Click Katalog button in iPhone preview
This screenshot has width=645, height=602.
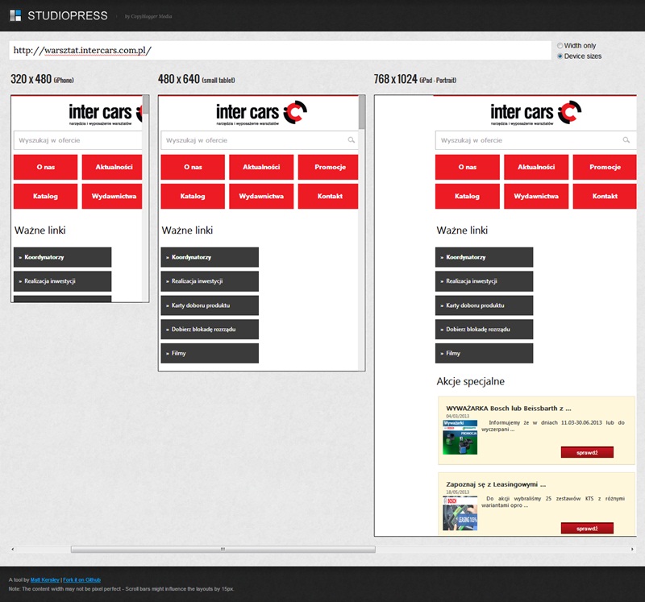click(45, 196)
